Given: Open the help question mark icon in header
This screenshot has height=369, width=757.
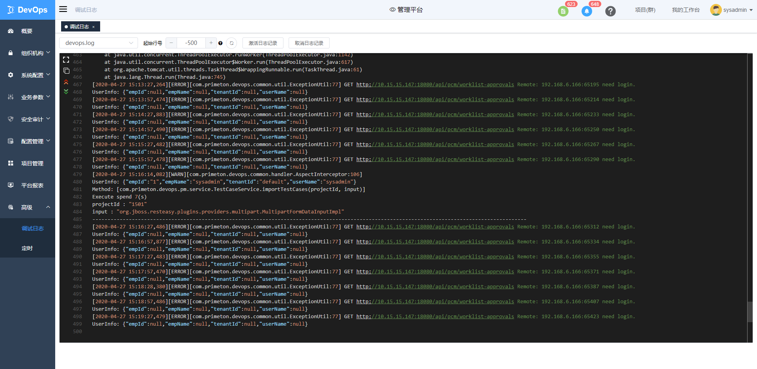Looking at the screenshot, I should click(x=610, y=11).
